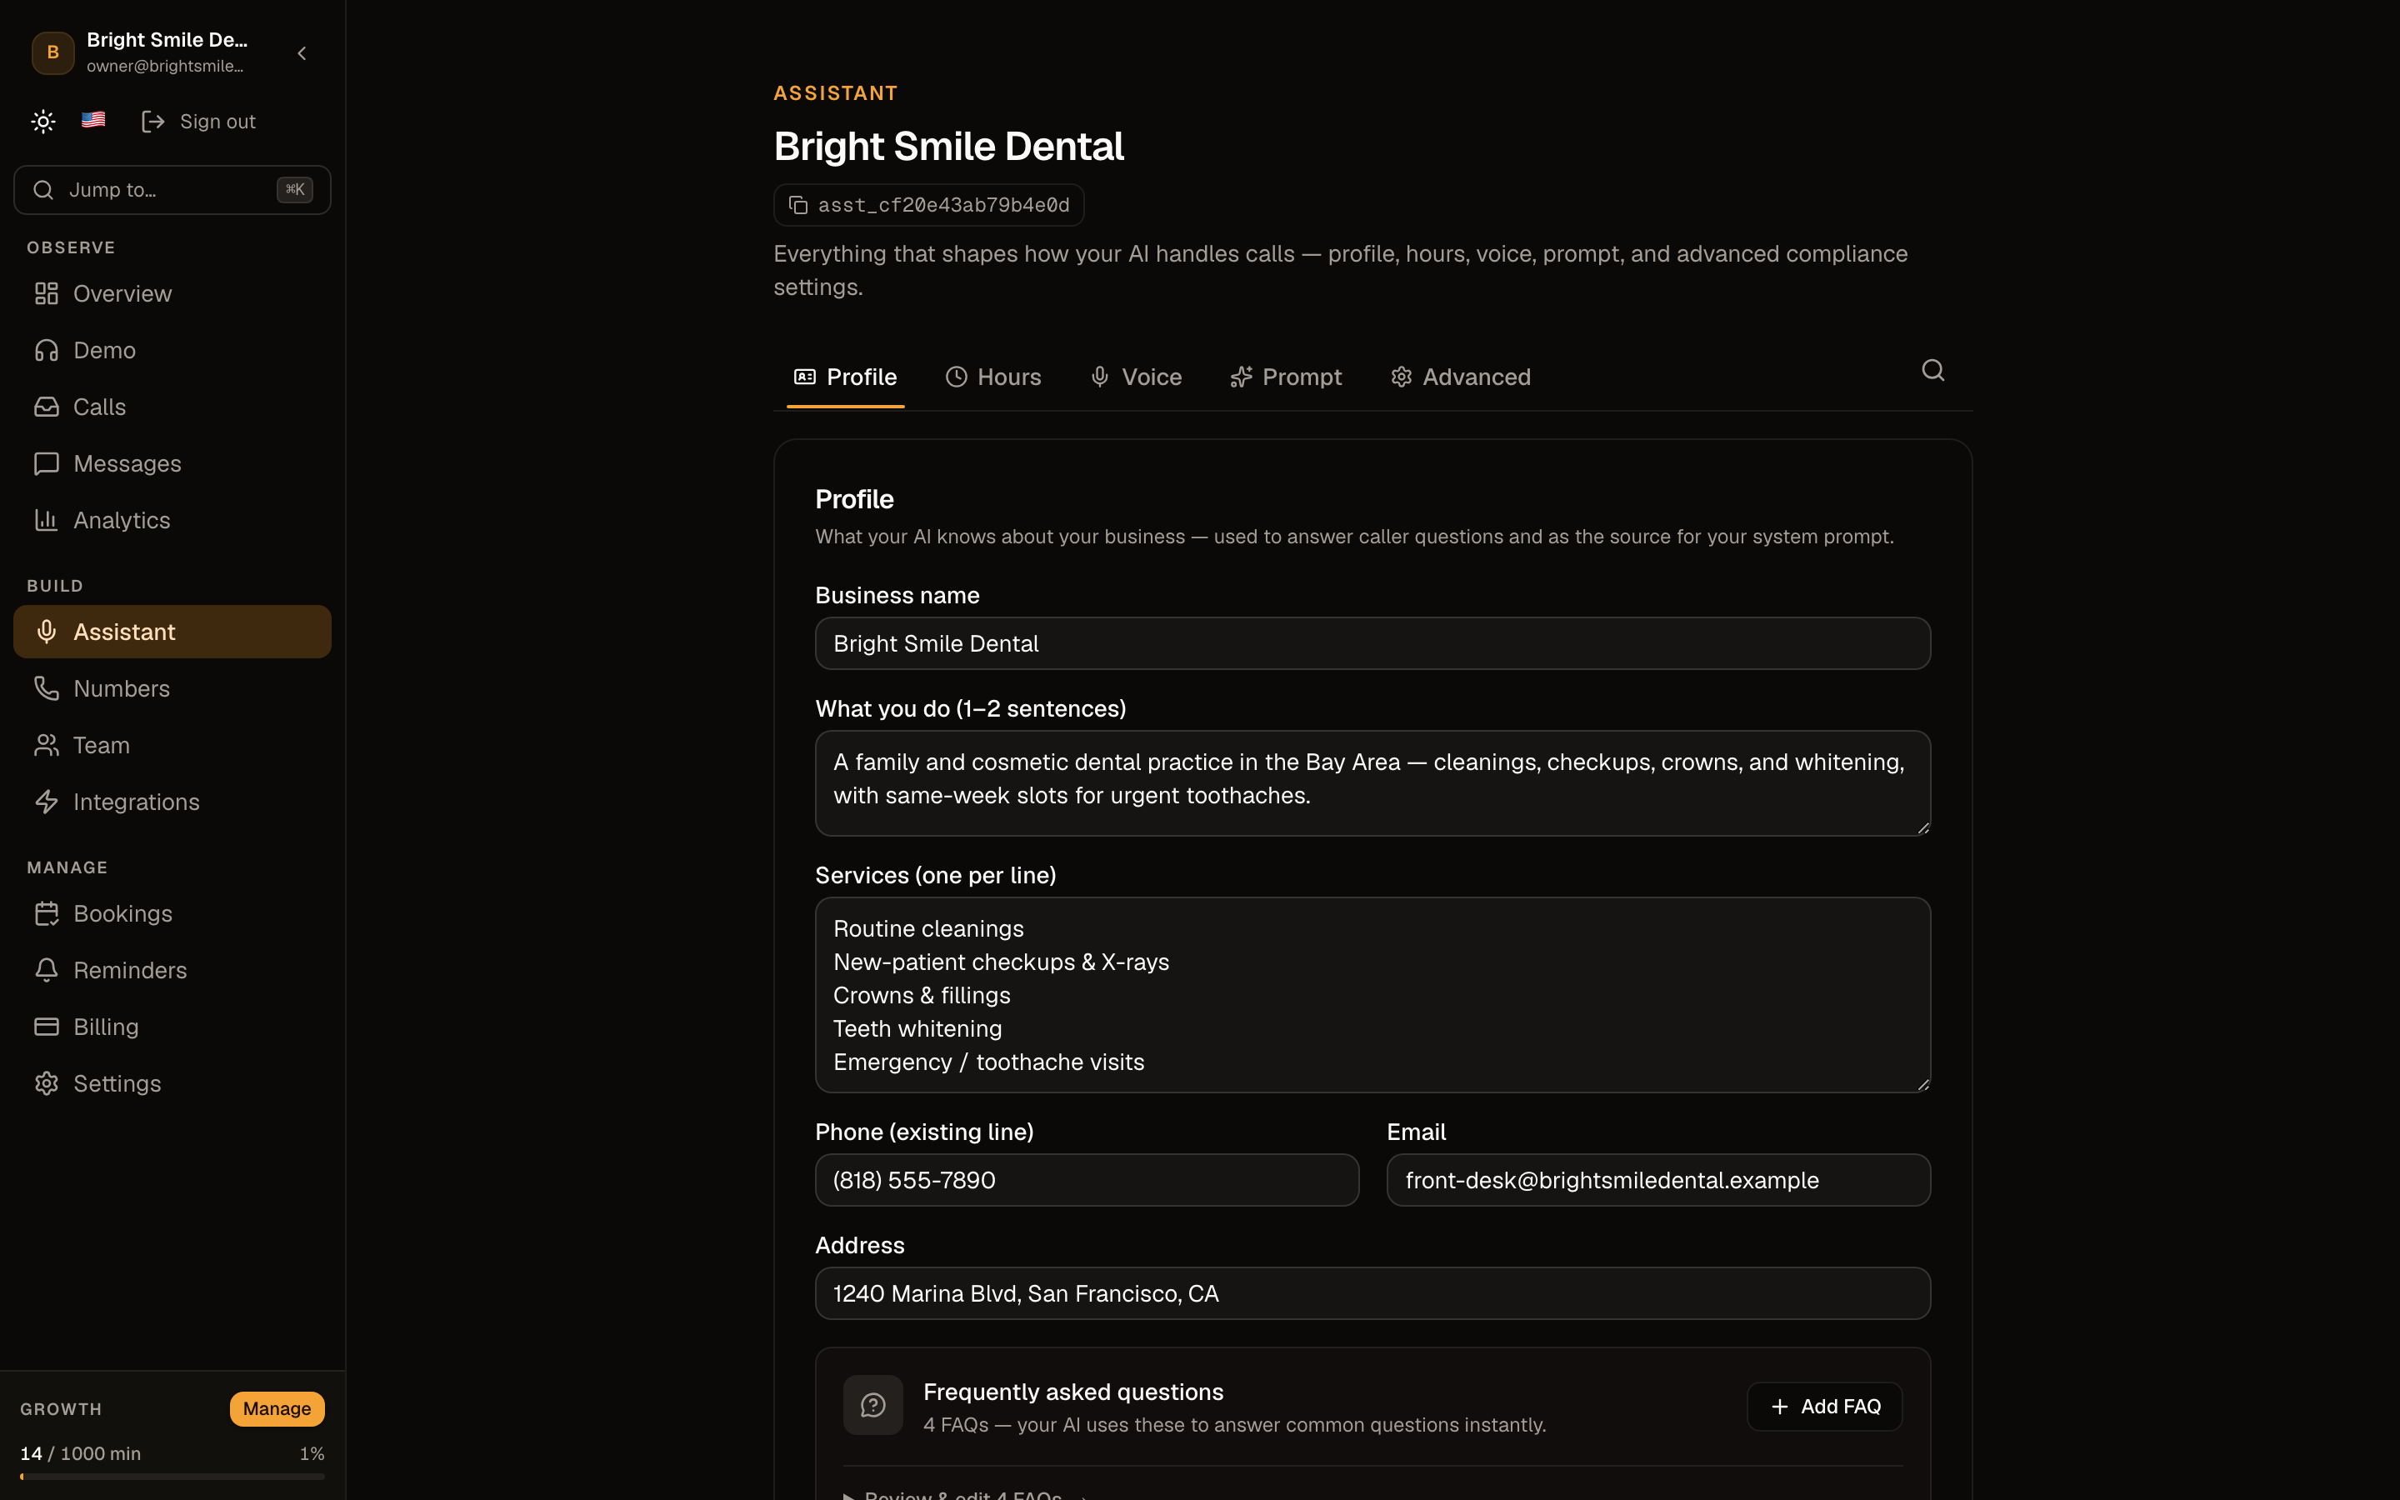Click the workspace avatar with letter B
Image resolution: width=2400 pixels, height=1500 pixels.
click(53, 52)
